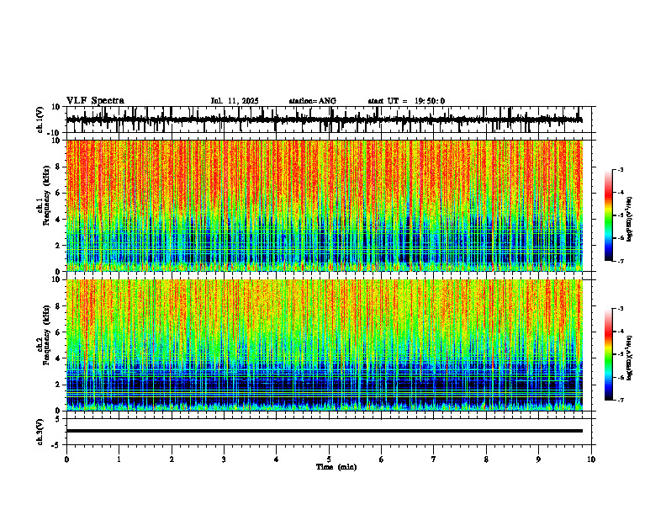Click the "4" kHz tick on ch.2 frequency axis

[x=58, y=358]
